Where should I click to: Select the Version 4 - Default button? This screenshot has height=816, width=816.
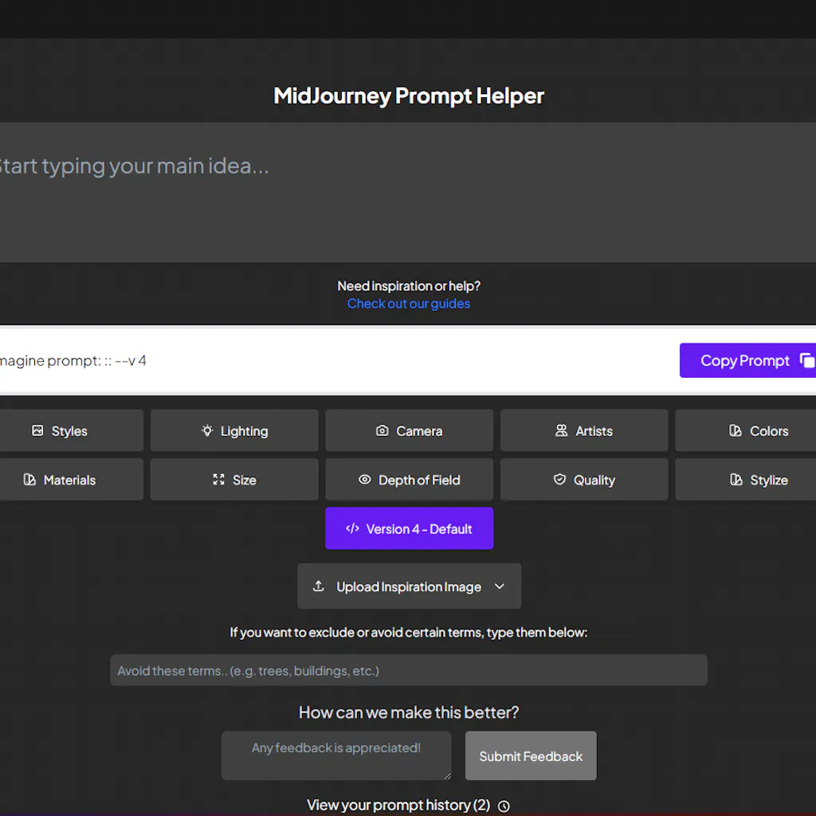click(409, 528)
